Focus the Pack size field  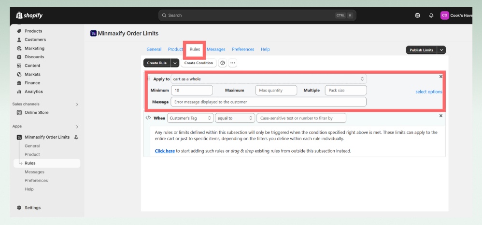click(345, 90)
